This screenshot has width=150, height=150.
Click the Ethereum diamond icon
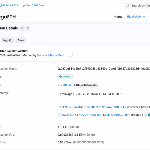click(x=58, y=127)
